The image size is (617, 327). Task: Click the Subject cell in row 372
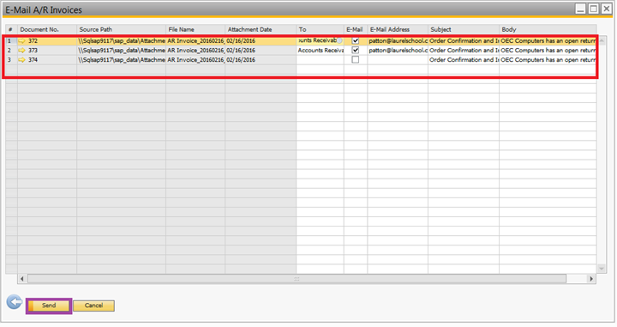pyautogui.click(x=464, y=41)
